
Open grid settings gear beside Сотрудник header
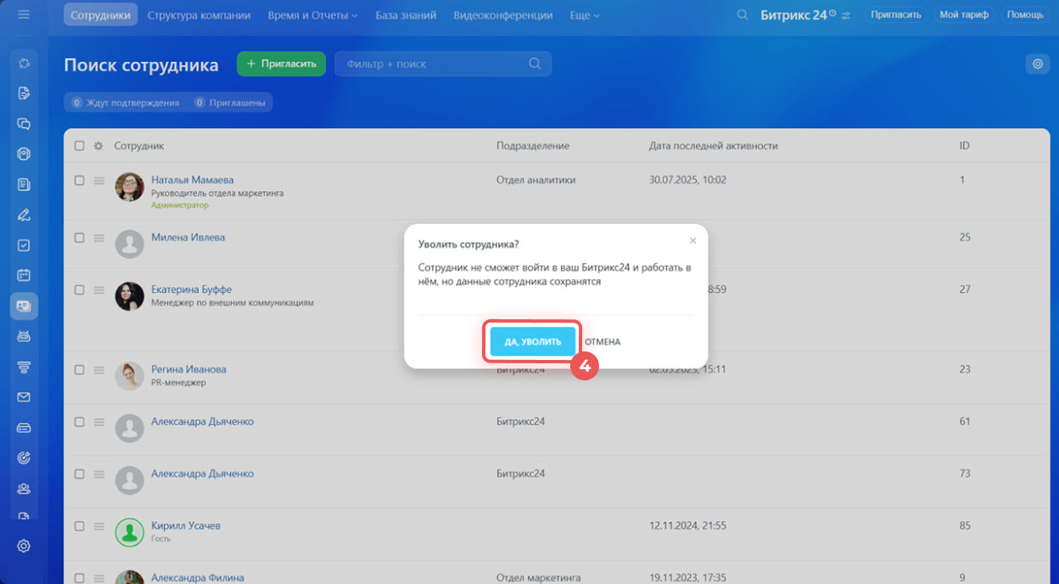click(98, 146)
